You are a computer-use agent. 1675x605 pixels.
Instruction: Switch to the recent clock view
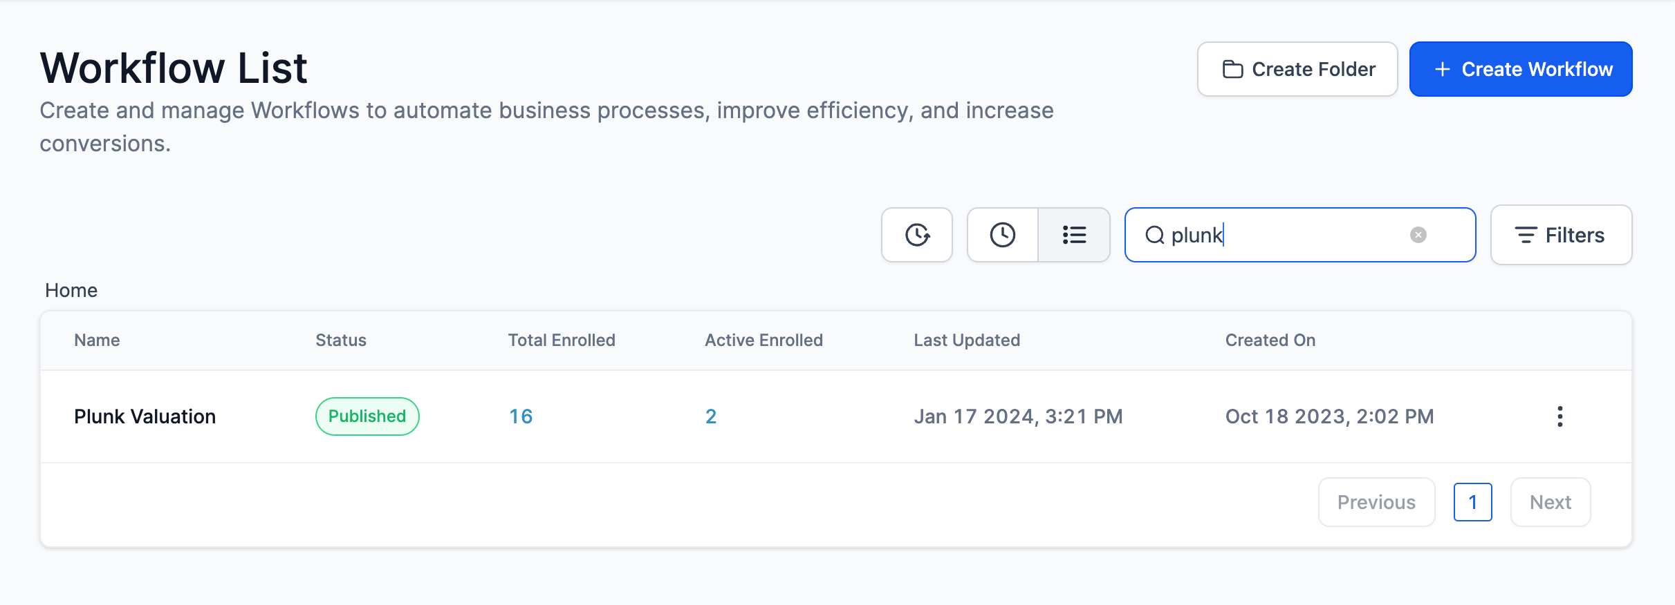[x=1002, y=235]
